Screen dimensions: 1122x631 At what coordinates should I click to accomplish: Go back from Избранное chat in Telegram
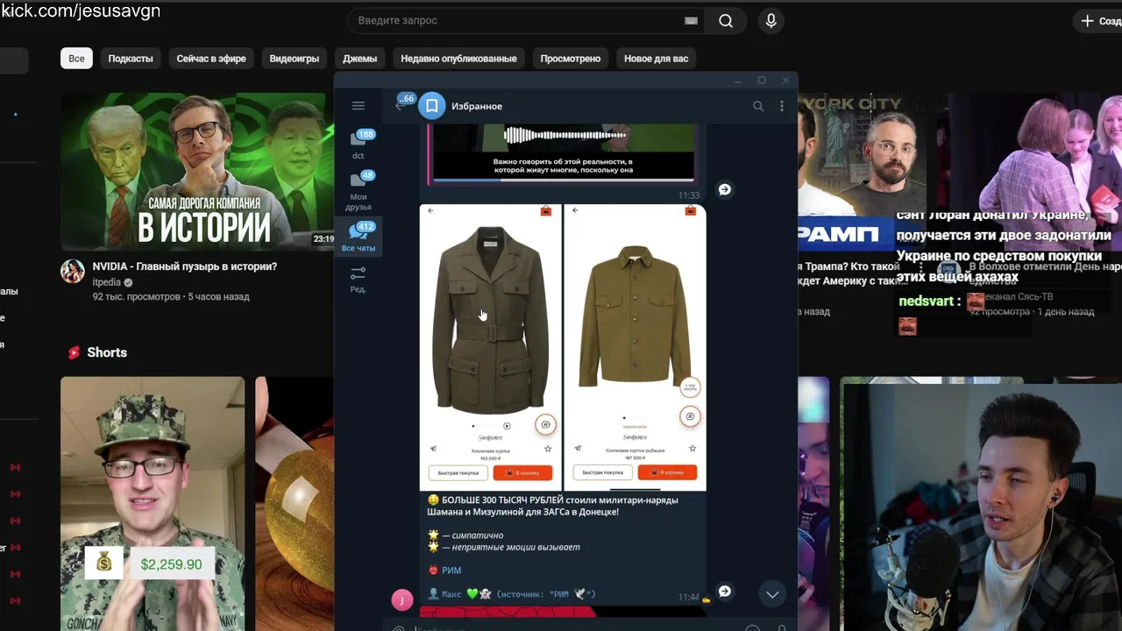point(401,105)
